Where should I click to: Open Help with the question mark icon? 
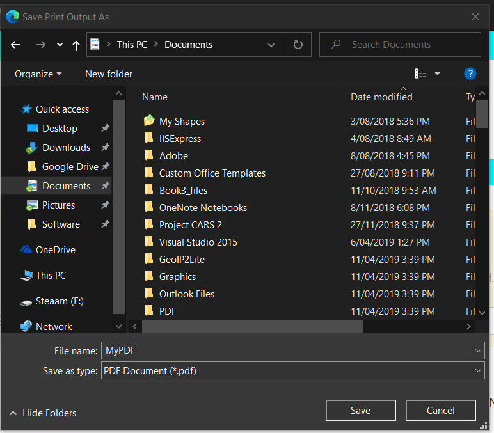(x=470, y=74)
